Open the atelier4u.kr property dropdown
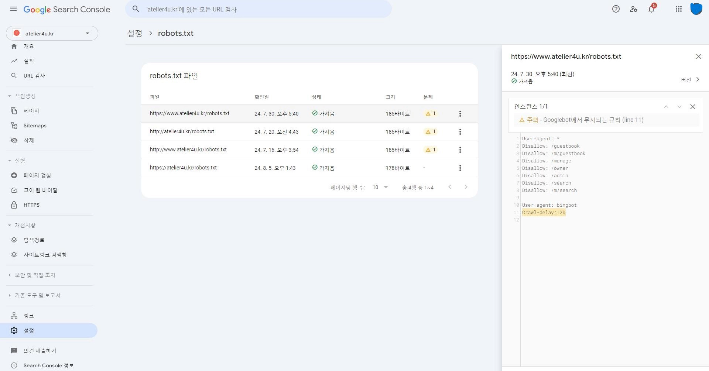709x371 pixels. pos(52,33)
